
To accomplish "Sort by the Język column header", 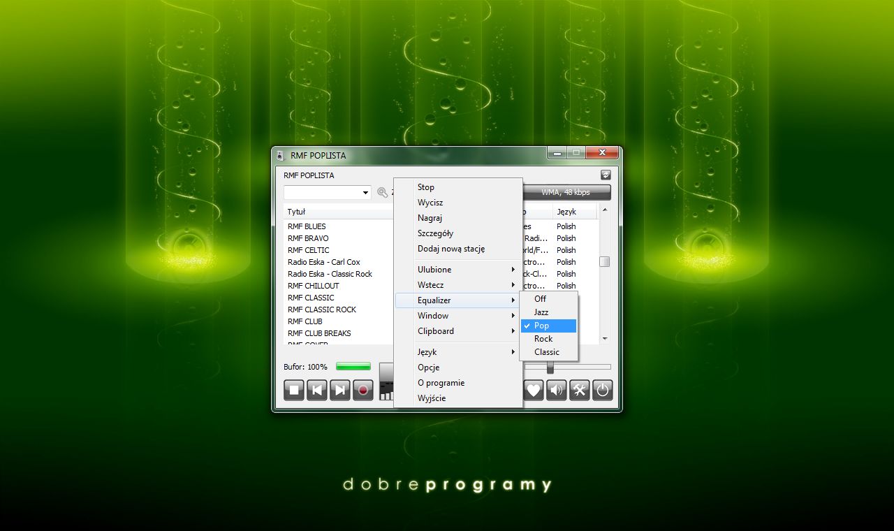I will pos(576,212).
